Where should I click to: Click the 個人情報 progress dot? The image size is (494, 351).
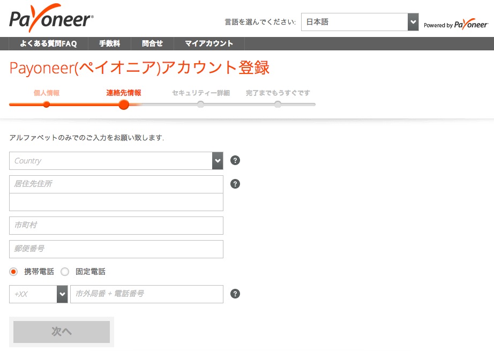(x=46, y=104)
